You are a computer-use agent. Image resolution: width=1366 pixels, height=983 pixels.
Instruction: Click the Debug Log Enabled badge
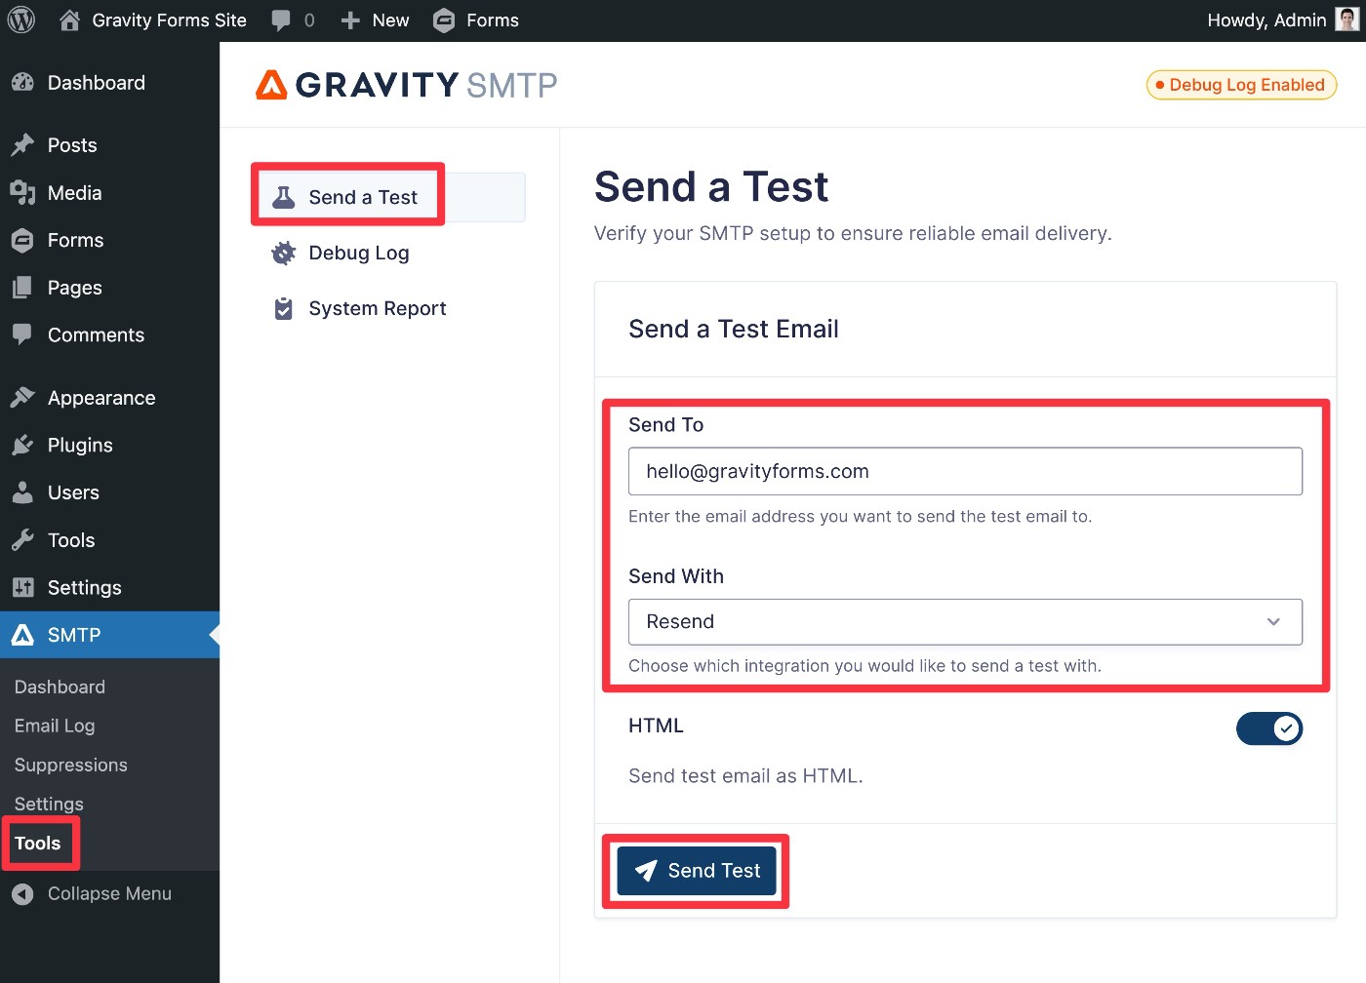tap(1241, 85)
